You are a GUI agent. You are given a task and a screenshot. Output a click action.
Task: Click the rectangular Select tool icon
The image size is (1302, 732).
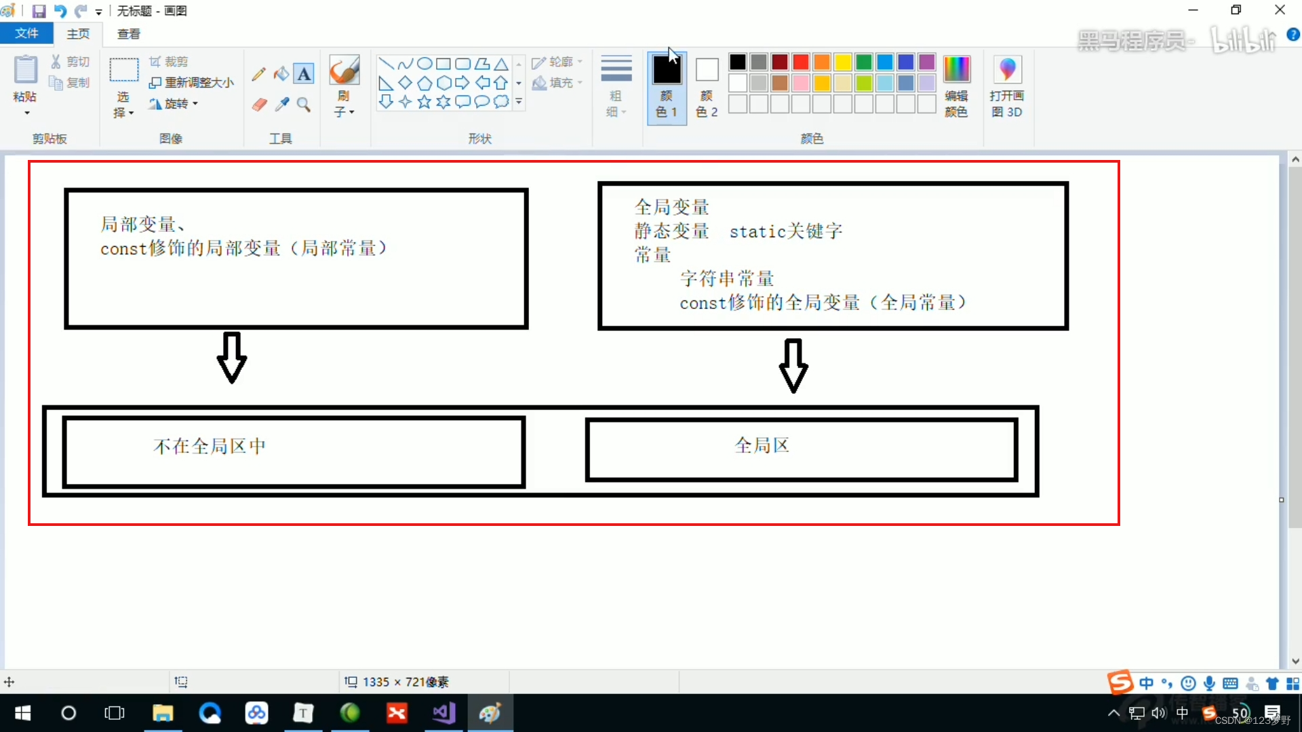click(x=124, y=70)
